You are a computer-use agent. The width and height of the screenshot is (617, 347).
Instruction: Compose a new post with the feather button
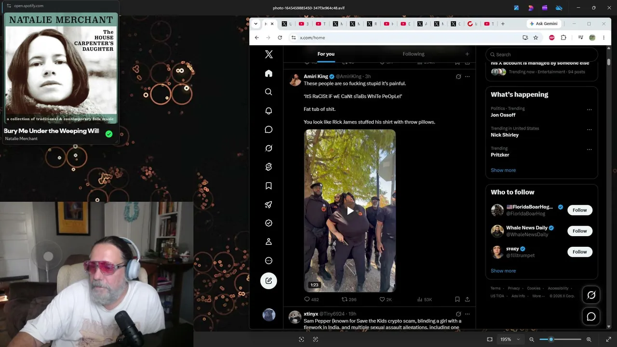click(269, 281)
